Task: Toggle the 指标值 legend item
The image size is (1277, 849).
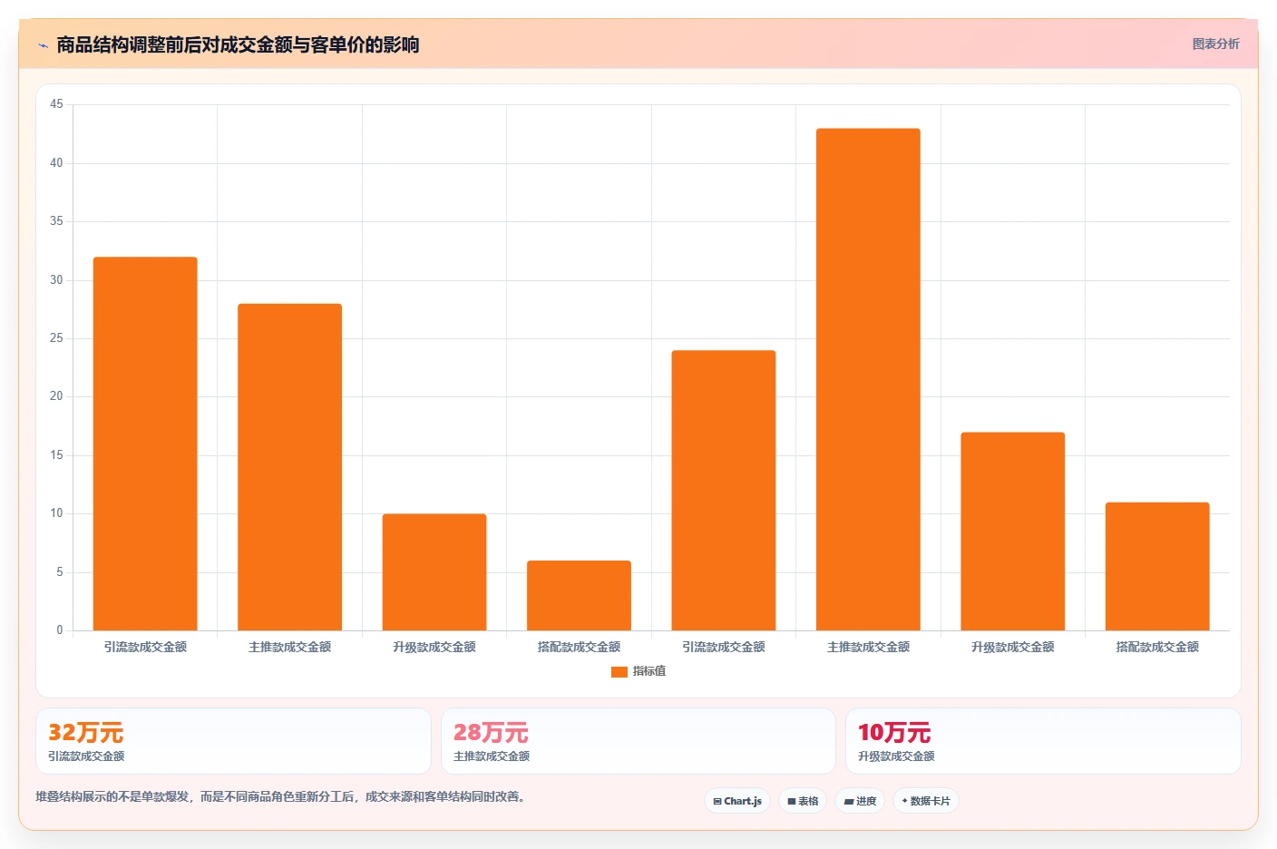Action: pyautogui.click(x=638, y=671)
